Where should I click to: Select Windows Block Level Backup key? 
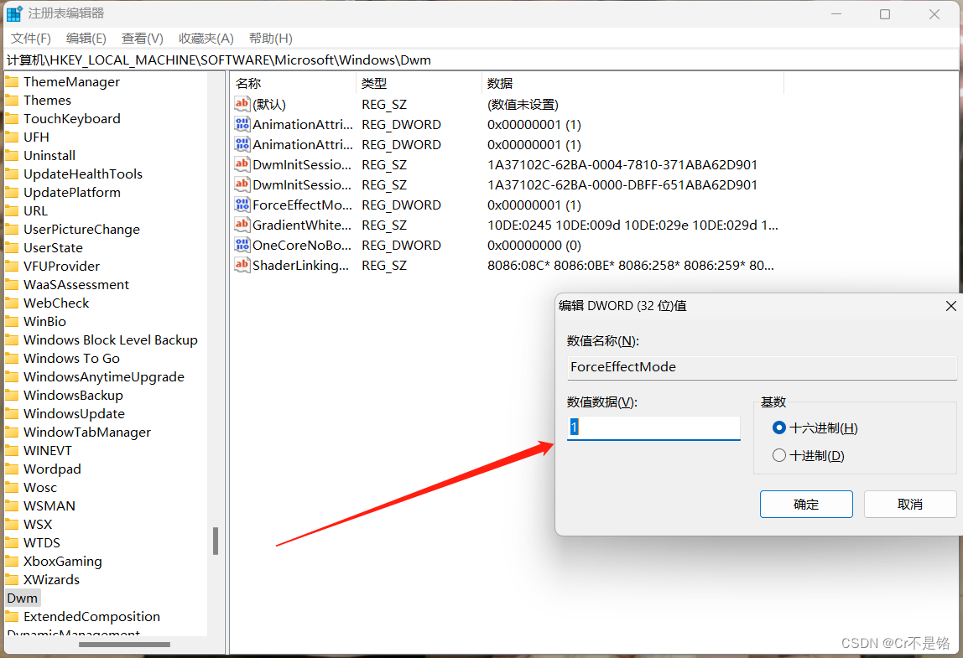pos(111,340)
